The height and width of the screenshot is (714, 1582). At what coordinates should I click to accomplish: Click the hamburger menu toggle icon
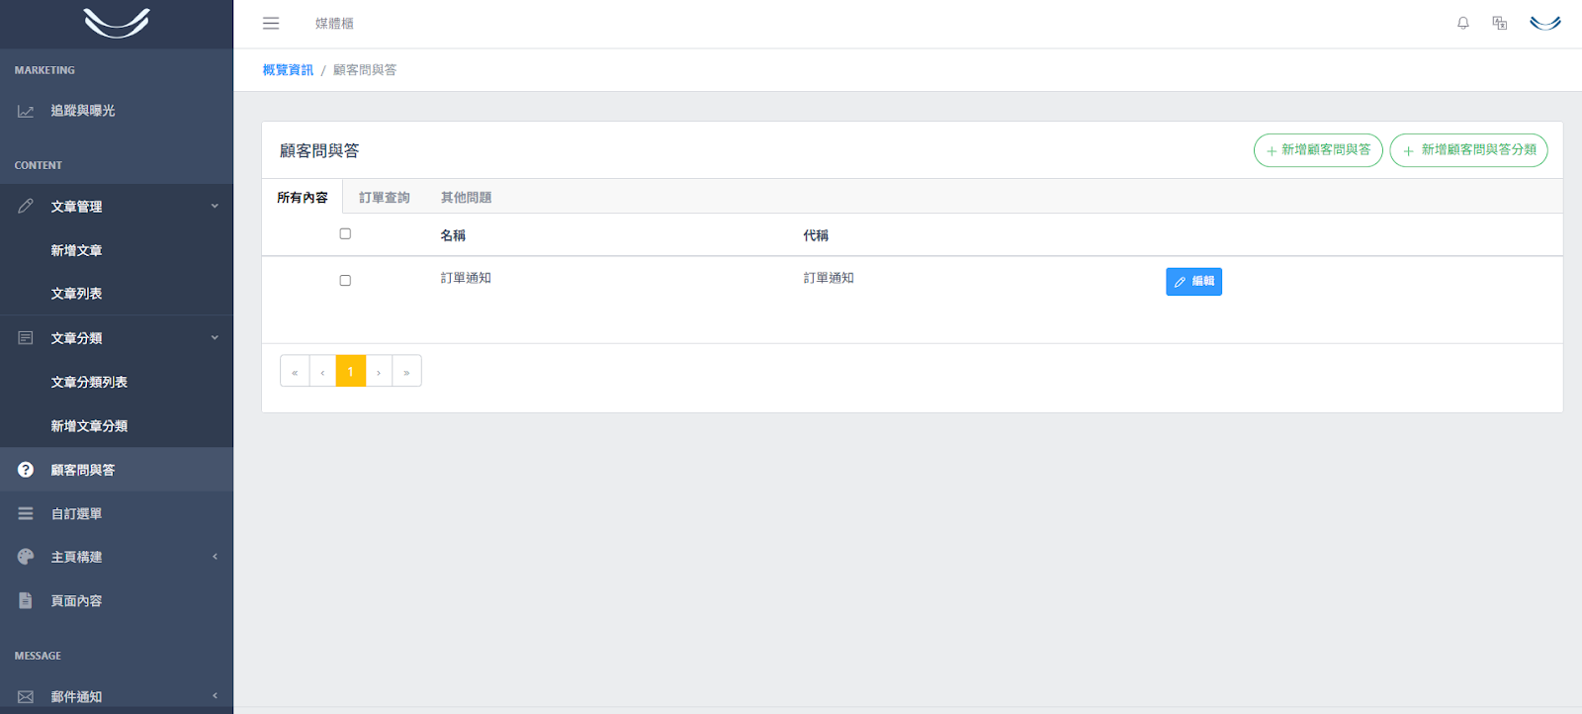[271, 23]
